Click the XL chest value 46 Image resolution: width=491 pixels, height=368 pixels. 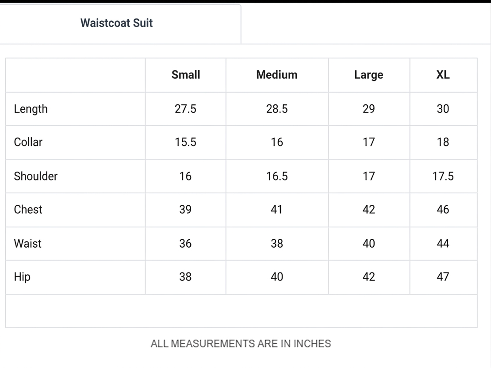click(x=443, y=210)
